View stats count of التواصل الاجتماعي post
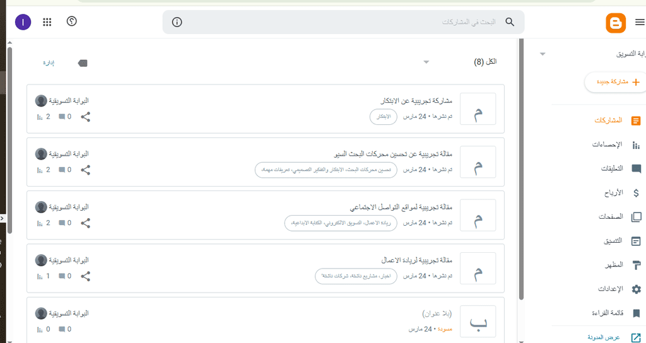The width and height of the screenshot is (646, 343). point(44,223)
